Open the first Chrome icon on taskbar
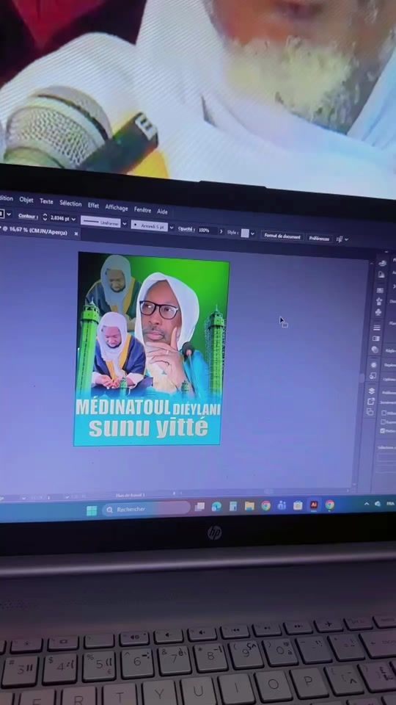The width and height of the screenshot is (396, 705). [x=265, y=506]
